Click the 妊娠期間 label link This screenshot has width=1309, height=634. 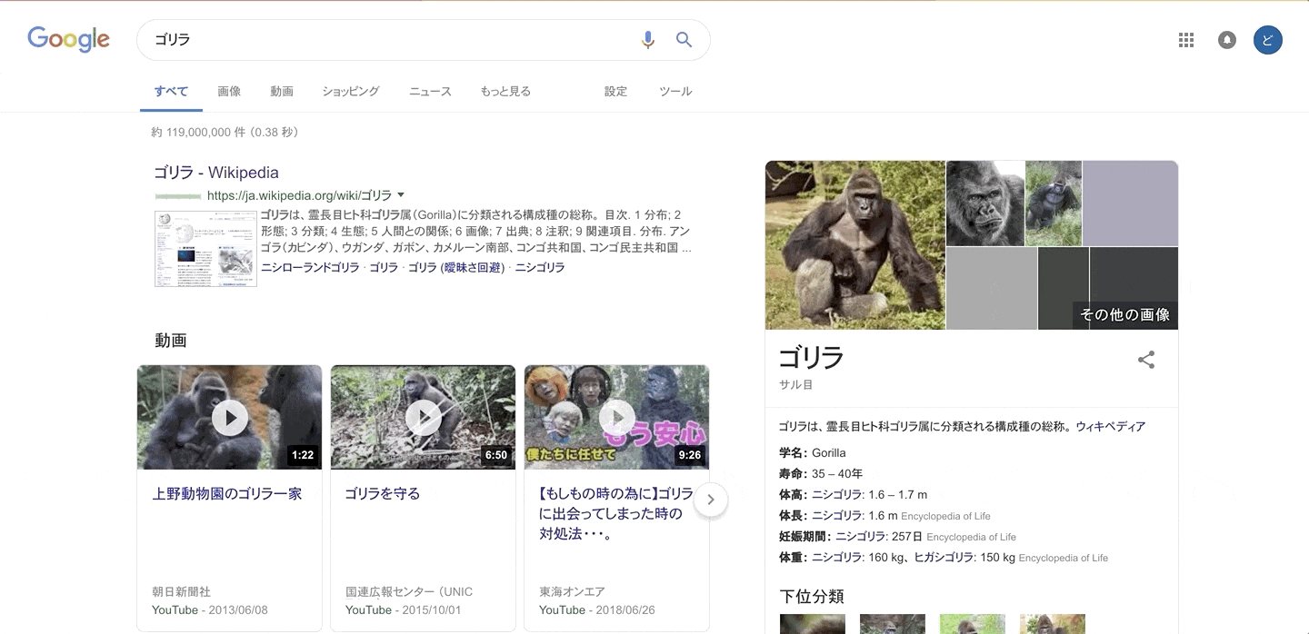click(804, 537)
